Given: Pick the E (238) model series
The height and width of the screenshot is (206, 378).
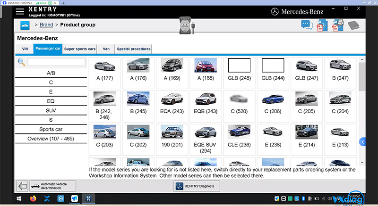Looking at the screenshot, I should 273,140.
